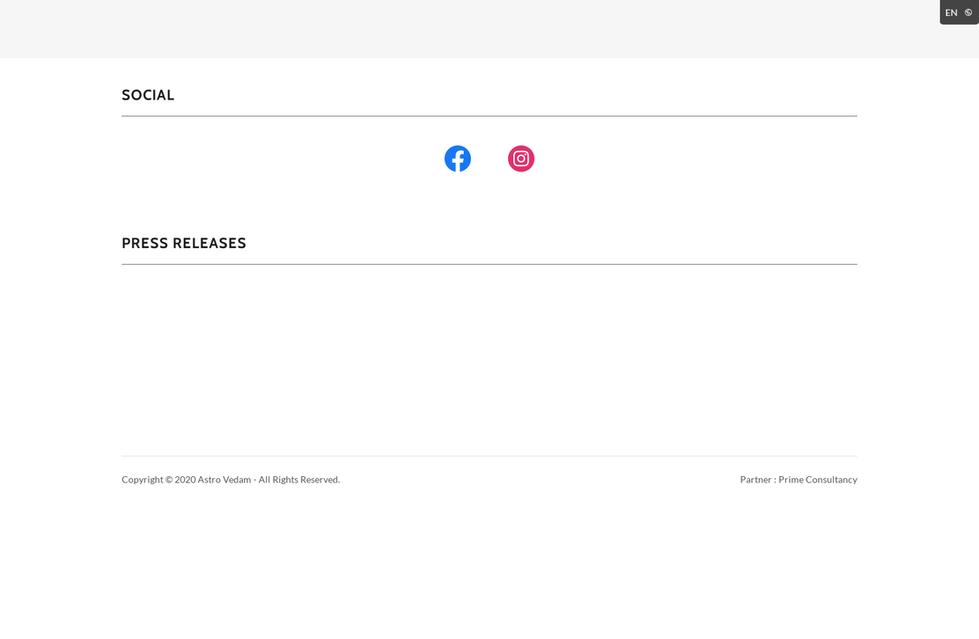
Task: Open the Instagram social page icon
Action: [520, 158]
